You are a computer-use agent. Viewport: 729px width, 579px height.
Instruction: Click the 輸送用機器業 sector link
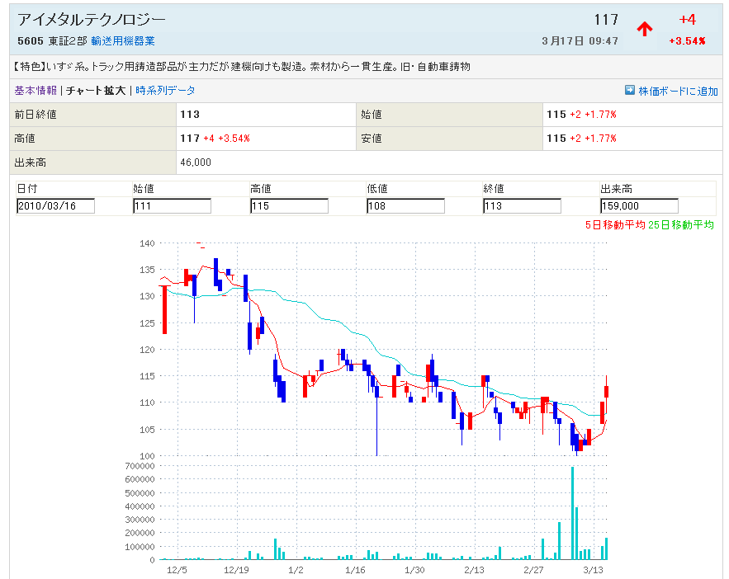123,41
